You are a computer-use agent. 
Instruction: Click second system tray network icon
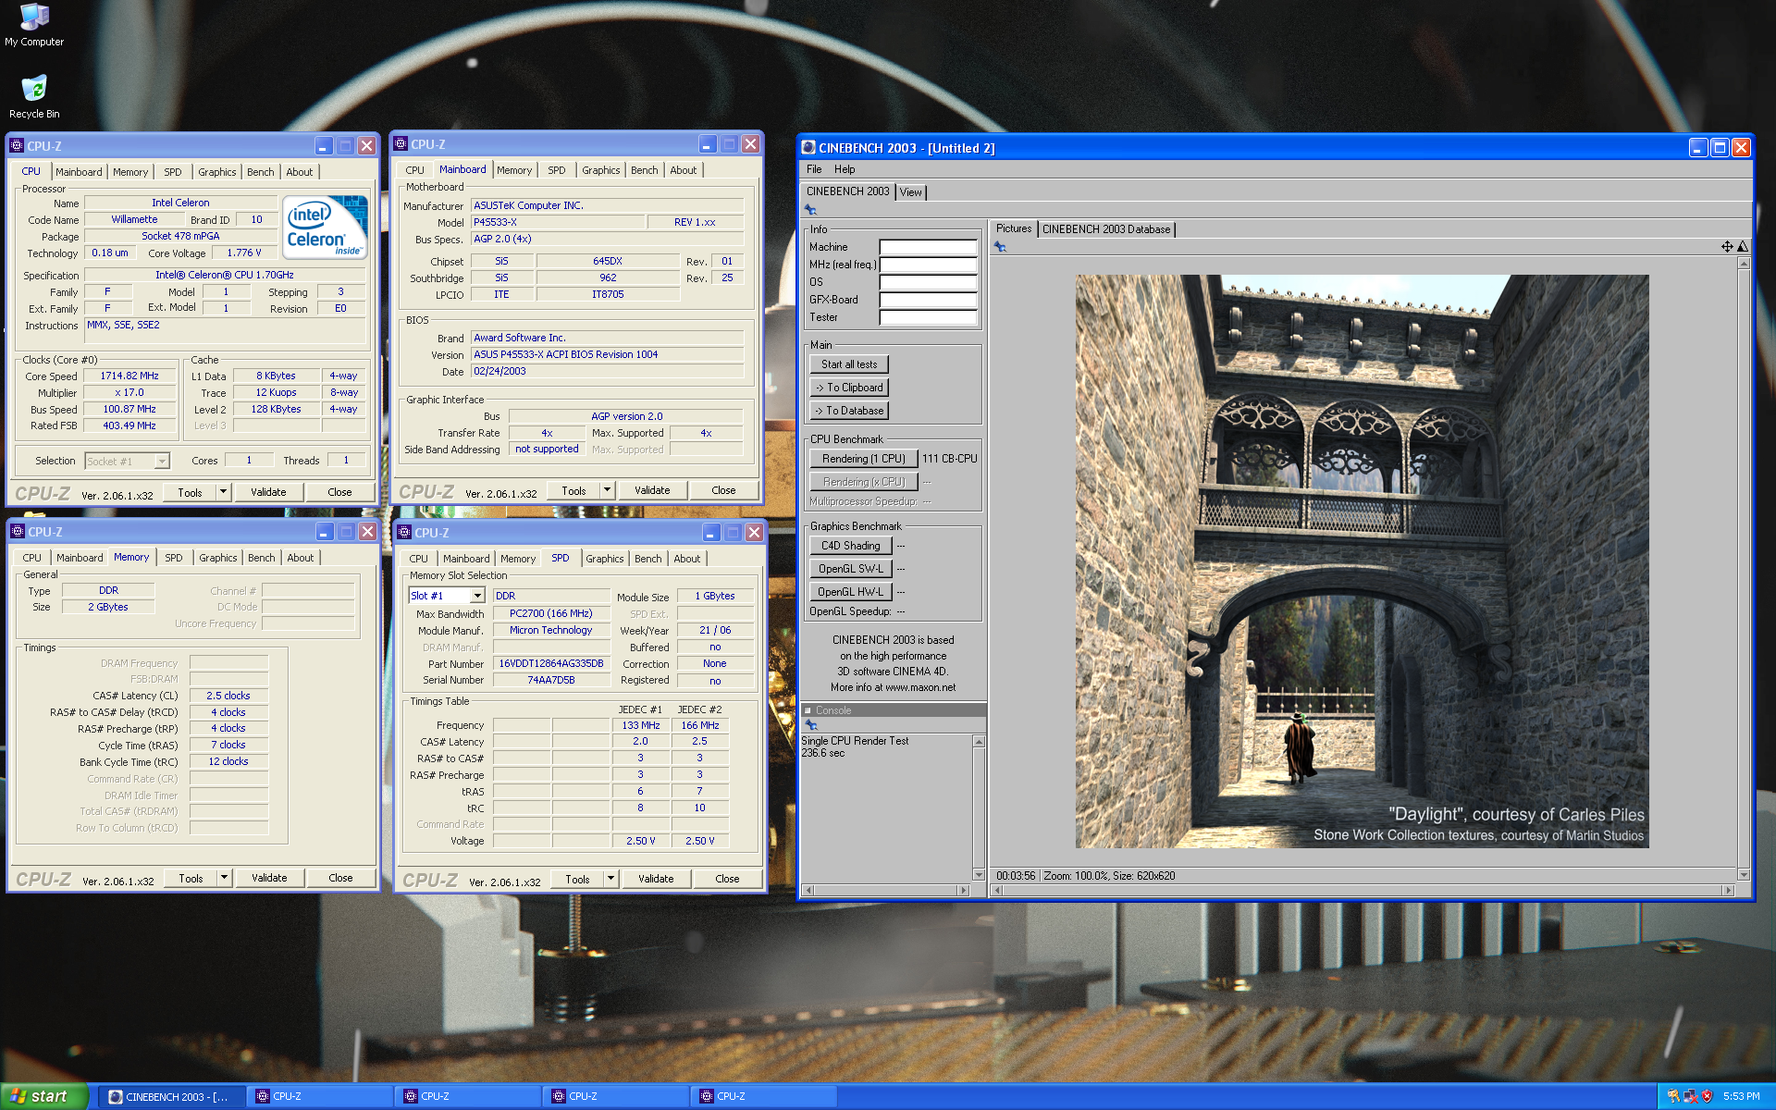(1691, 1096)
